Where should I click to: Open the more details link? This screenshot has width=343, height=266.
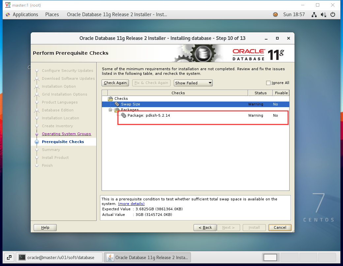point(131,204)
